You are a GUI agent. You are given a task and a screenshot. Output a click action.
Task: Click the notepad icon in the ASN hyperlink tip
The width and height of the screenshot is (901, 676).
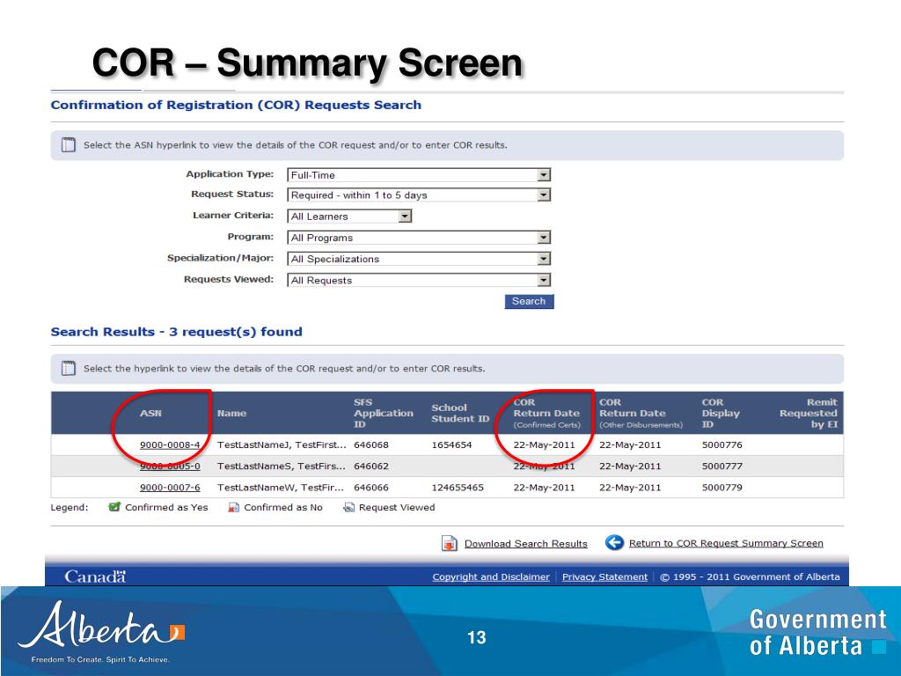click(x=69, y=145)
